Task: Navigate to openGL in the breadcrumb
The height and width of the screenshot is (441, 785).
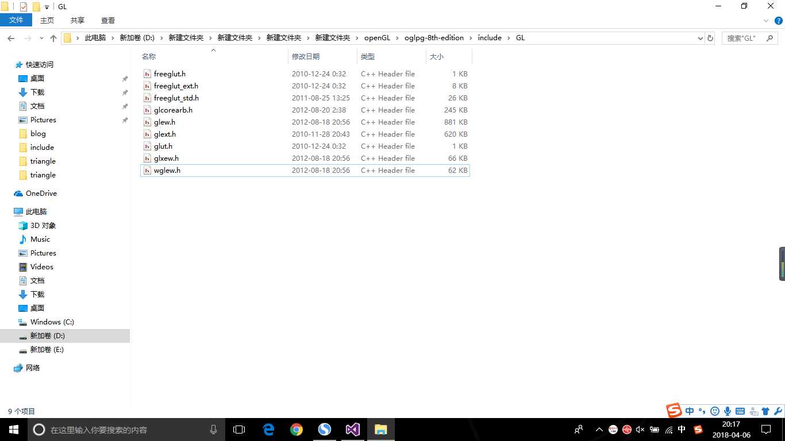Action: click(377, 38)
